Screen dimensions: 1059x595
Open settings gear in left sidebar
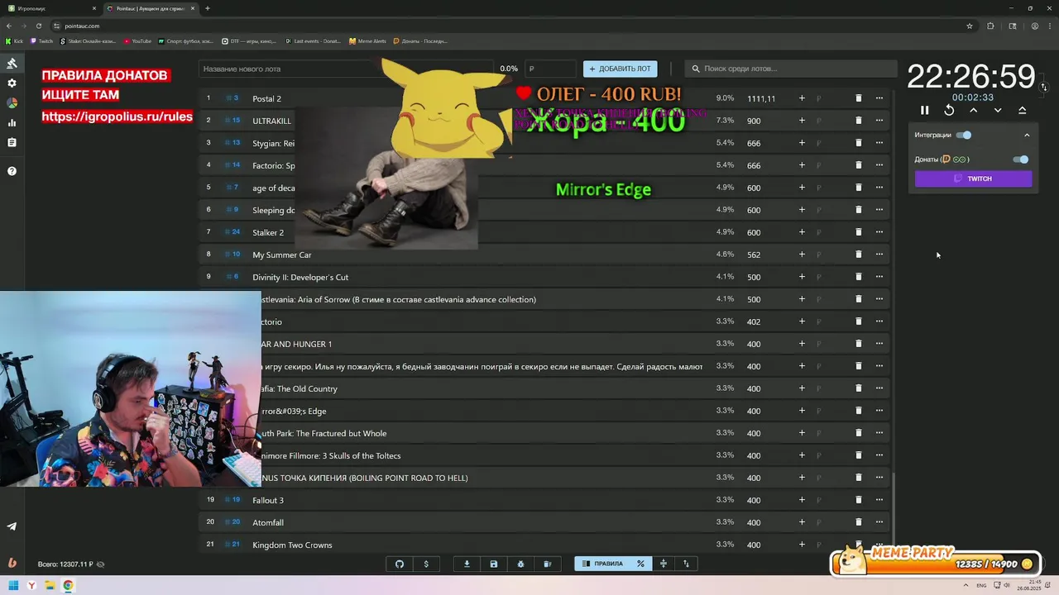tap(12, 83)
